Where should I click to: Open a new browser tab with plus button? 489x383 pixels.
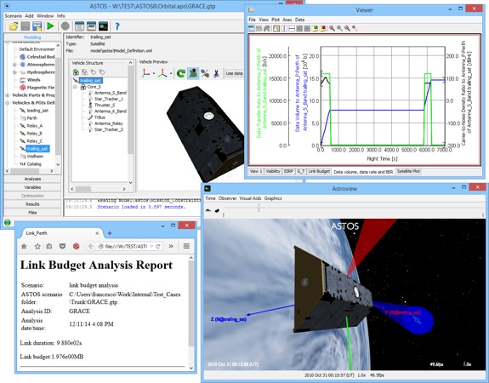click(110, 233)
